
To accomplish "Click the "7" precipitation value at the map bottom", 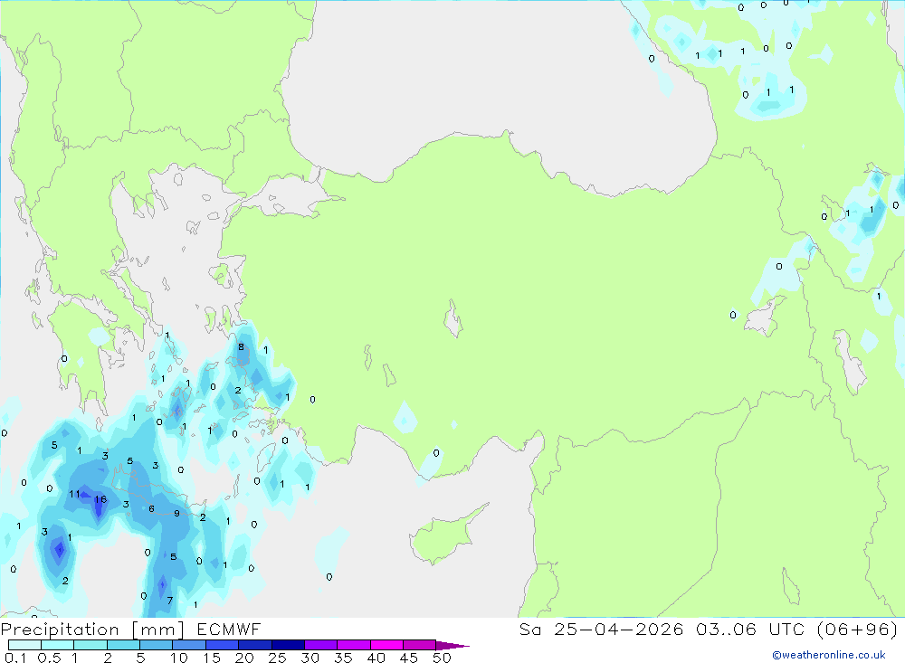I will [170, 600].
